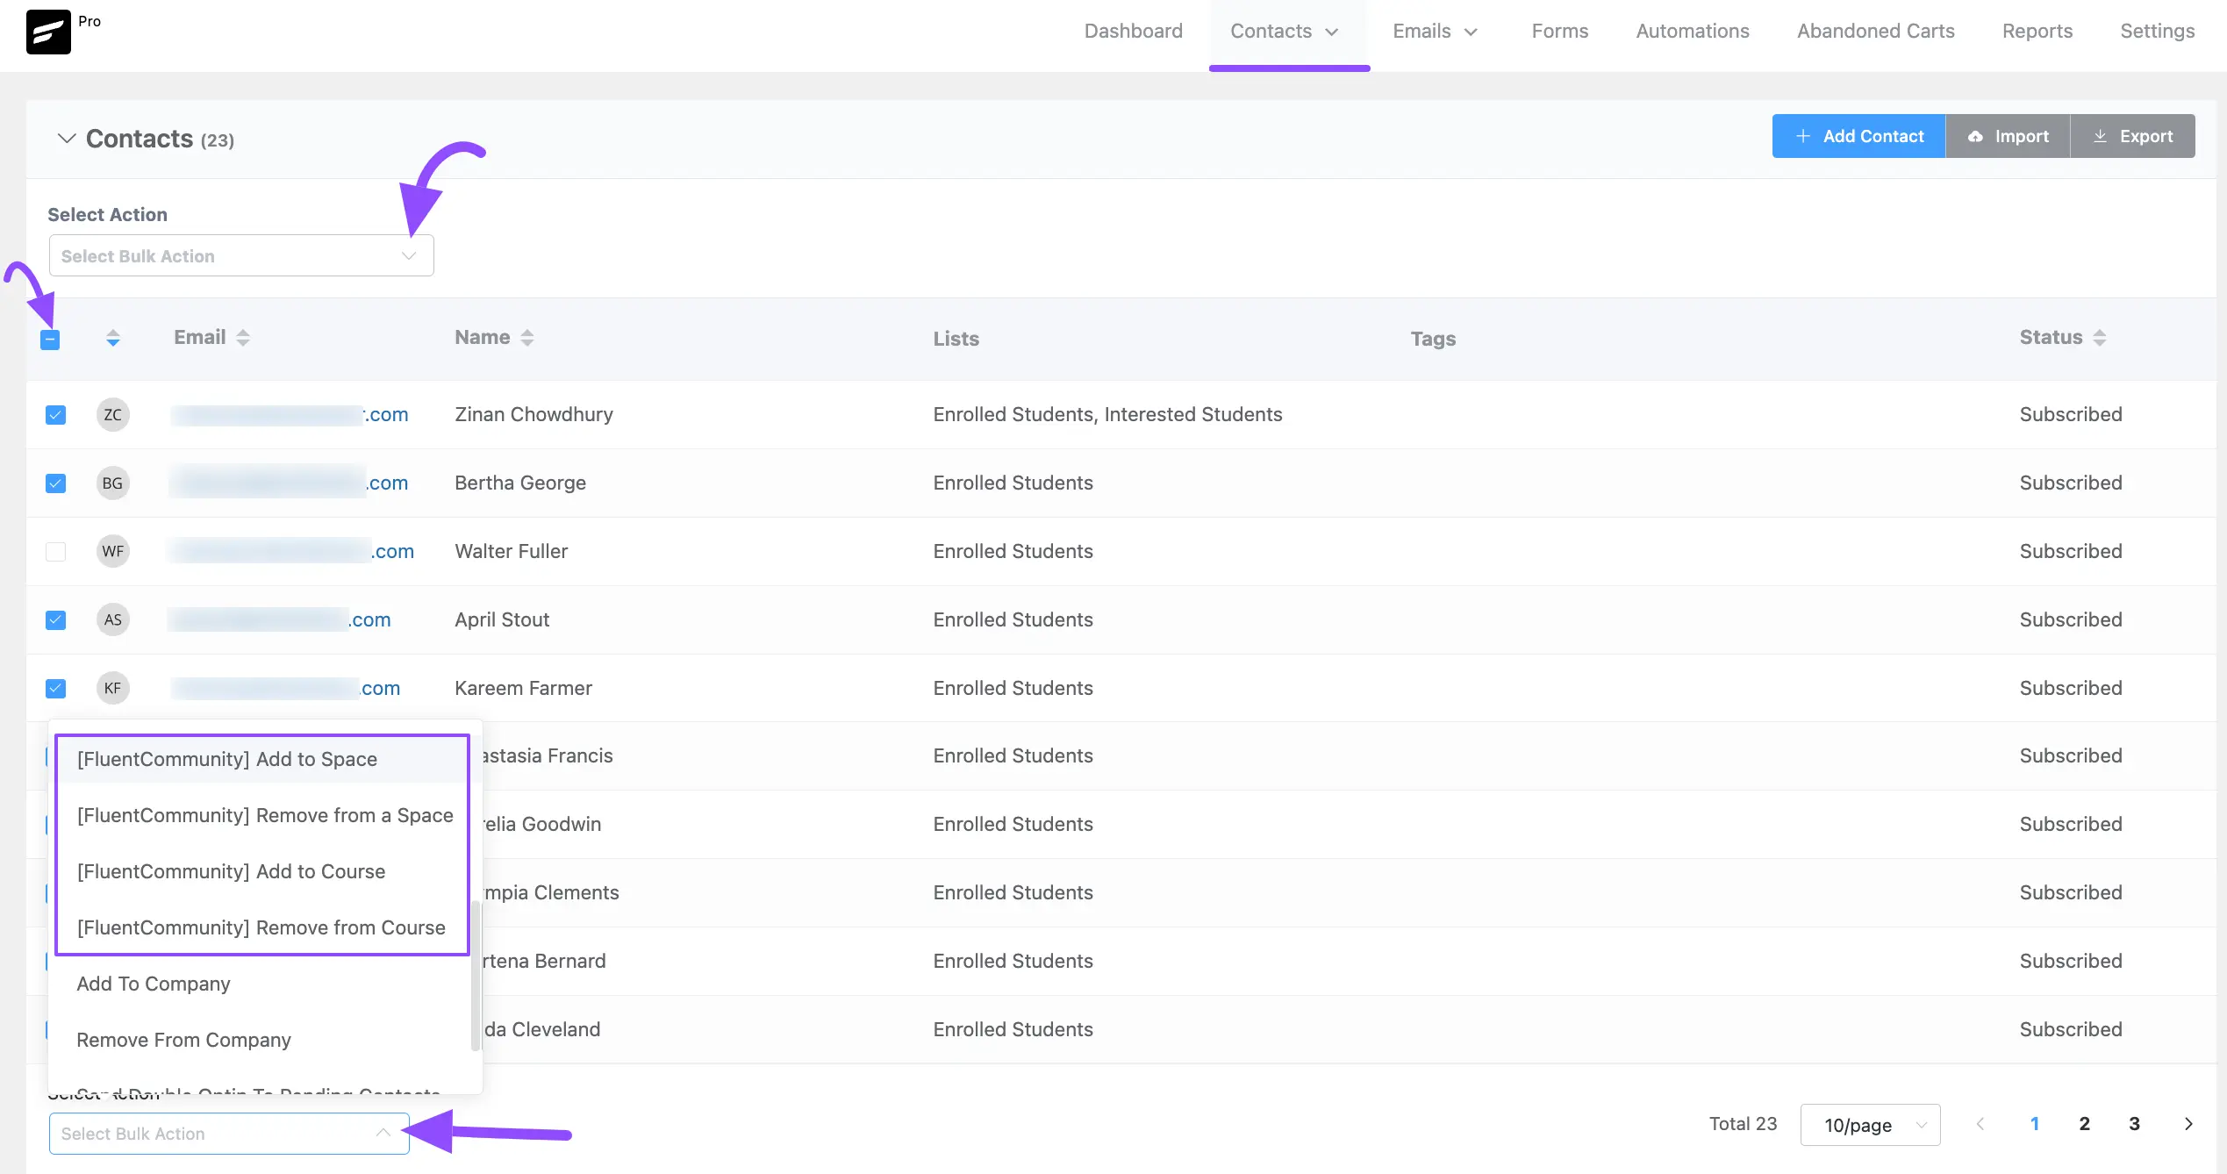Select page 1 in pagination
2227x1174 pixels.
tap(2035, 1124)
